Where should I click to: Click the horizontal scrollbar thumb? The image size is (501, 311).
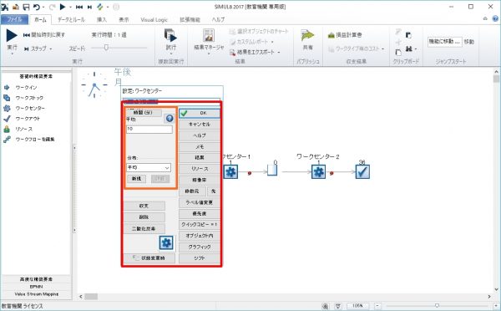click(91, 297)
